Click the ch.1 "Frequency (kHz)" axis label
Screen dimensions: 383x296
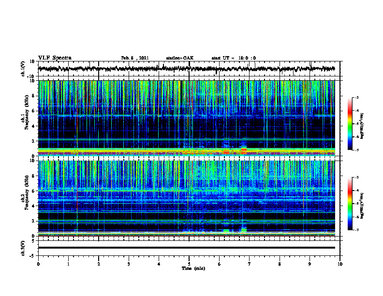[27, 112]
